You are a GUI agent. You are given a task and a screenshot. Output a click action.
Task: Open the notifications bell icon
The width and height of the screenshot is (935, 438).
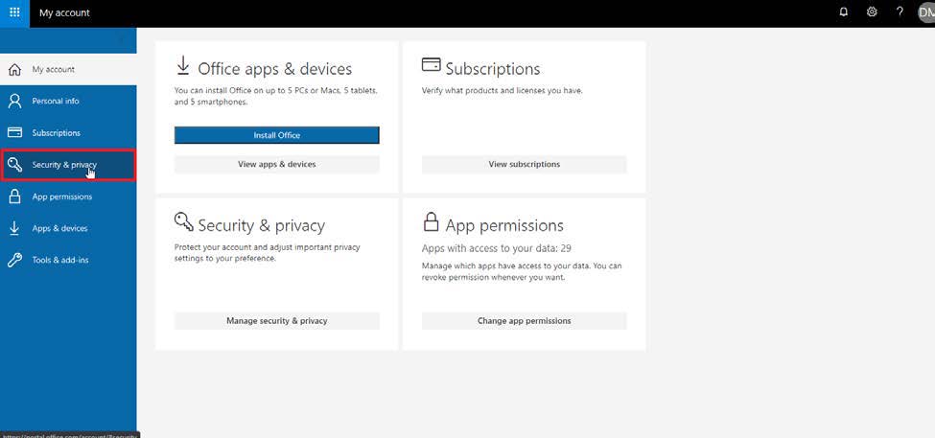[843, 12]
